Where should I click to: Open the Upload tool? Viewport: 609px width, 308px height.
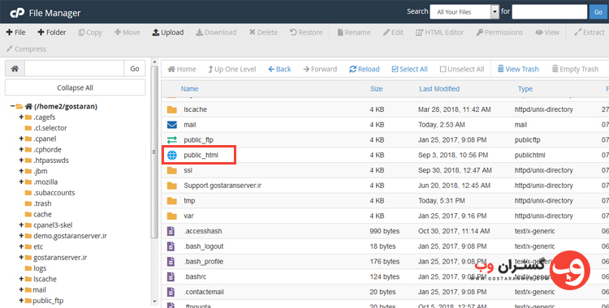[x=168, y=32]
